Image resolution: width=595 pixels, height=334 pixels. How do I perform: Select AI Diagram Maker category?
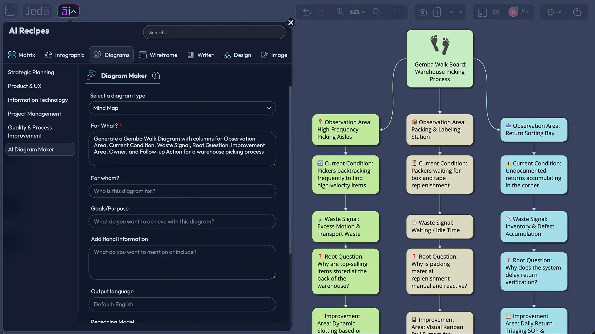pyautogui.click(x=40, y=149)
